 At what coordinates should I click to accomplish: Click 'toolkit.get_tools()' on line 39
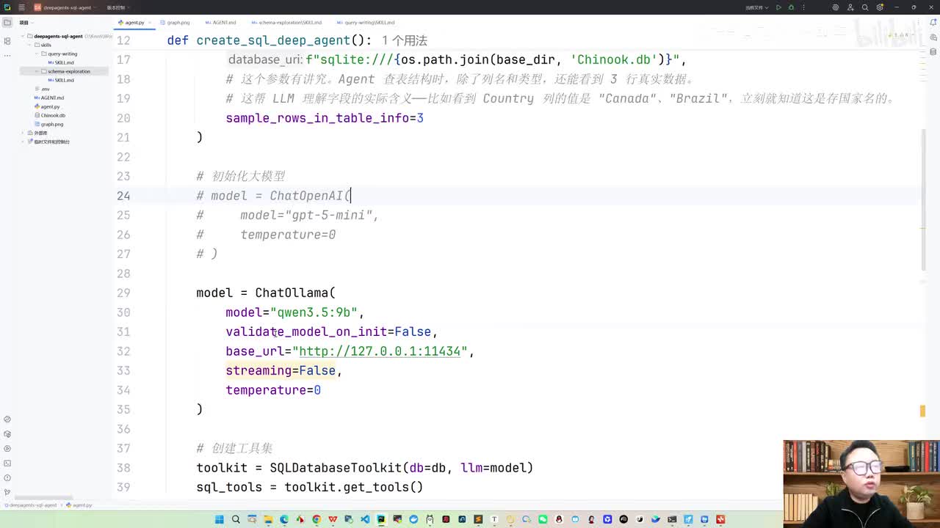(x=354, y=487)
